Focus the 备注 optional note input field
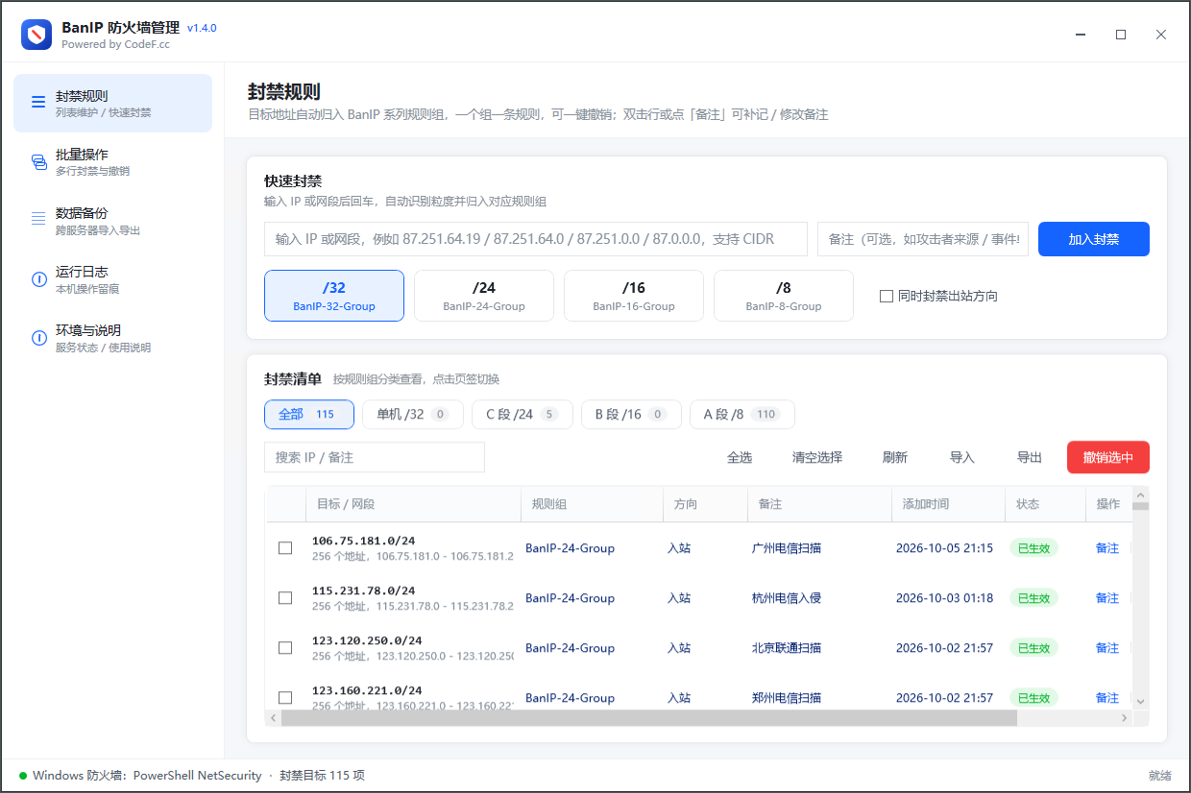 (x=923, y=239)
